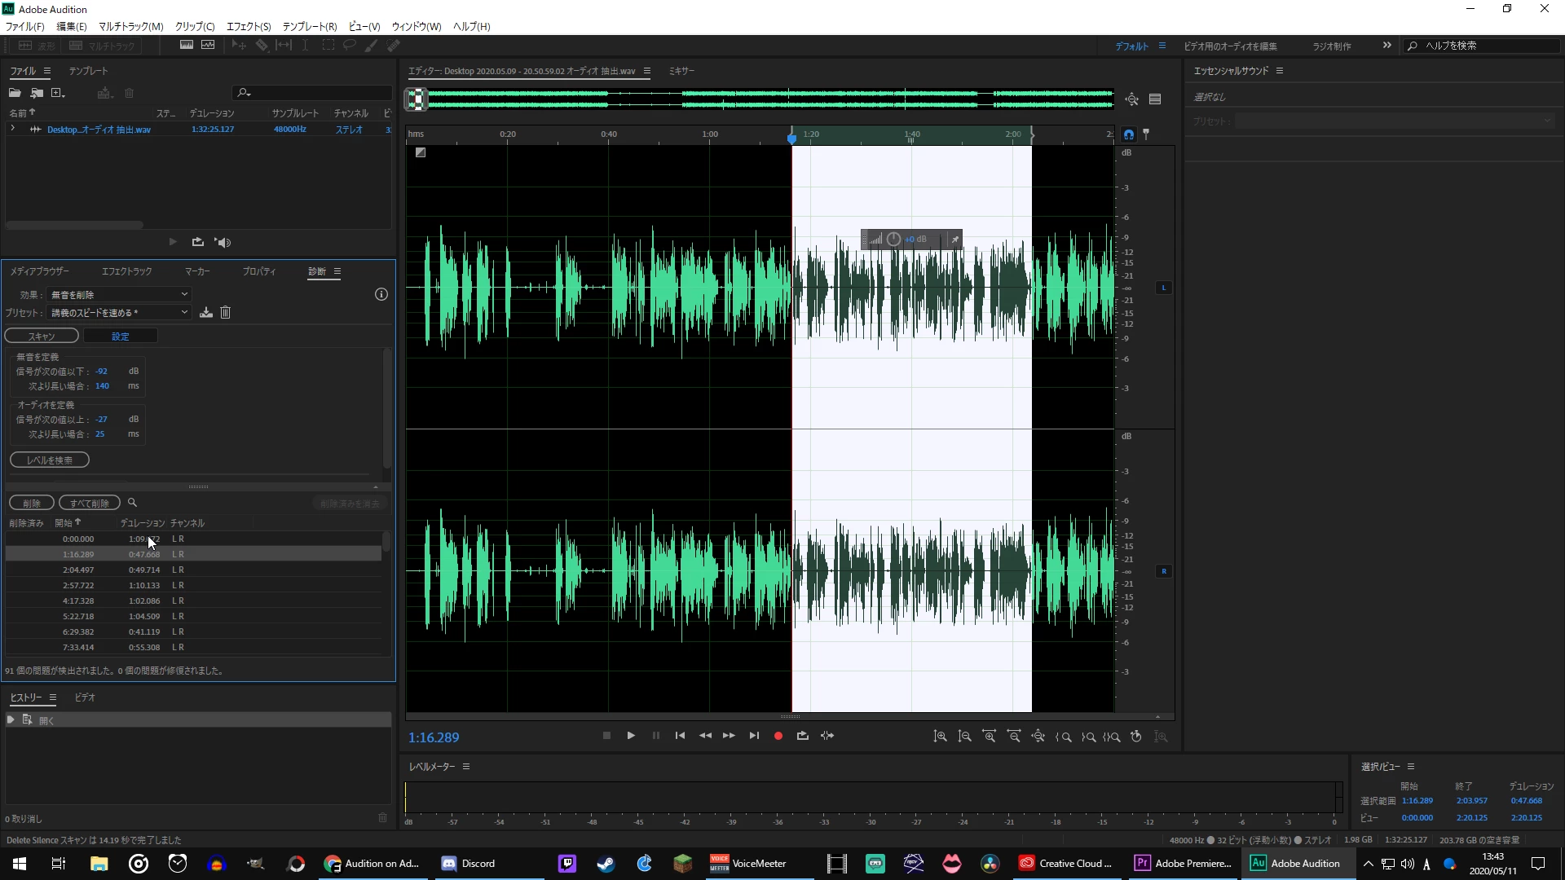Click the save preset icon
This screenshot has height=880, width=1565.
[206, 313]
